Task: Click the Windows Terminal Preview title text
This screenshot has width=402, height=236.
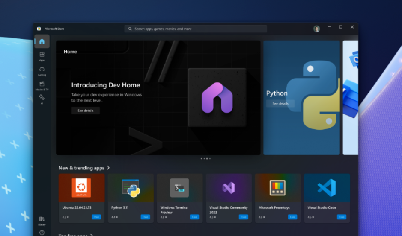Action: click(174, 210)
